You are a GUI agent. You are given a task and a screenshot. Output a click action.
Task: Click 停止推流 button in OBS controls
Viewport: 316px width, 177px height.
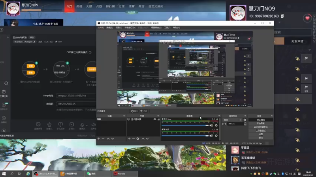coord(261,120)
